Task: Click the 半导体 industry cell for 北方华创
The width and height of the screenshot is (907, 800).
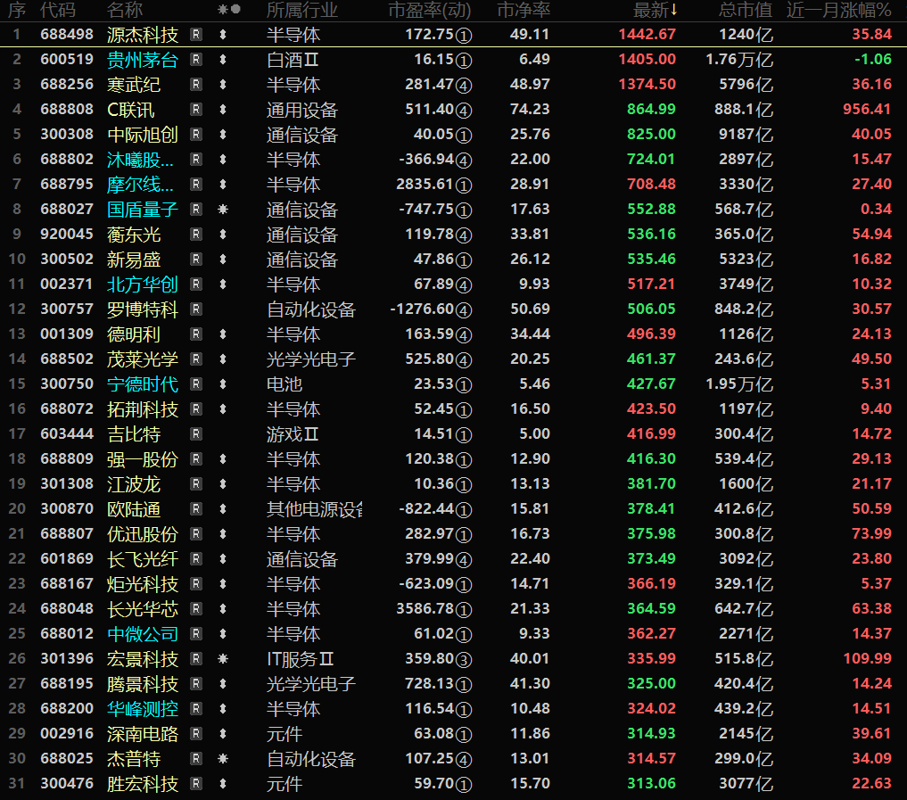Action: coord(293,285)
